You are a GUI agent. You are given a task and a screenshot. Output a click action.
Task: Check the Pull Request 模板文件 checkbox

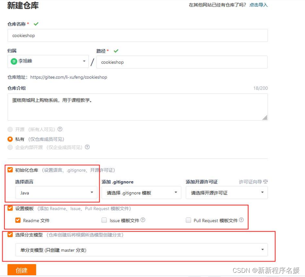(189, 220)
